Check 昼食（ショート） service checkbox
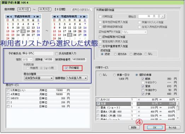The image size is (185, 134). point(98,108)
